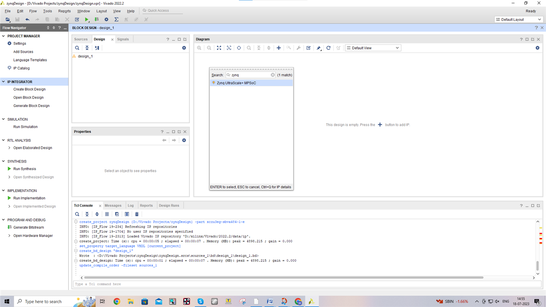Open the Default View dropdown in Diagram
The image size is (546, 307).
point(373,48)
